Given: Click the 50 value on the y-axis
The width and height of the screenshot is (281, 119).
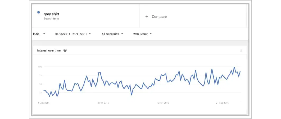Looking at the screenshot, I should (x=40, y=84).
